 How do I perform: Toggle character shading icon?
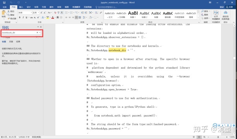click(58, 17)
